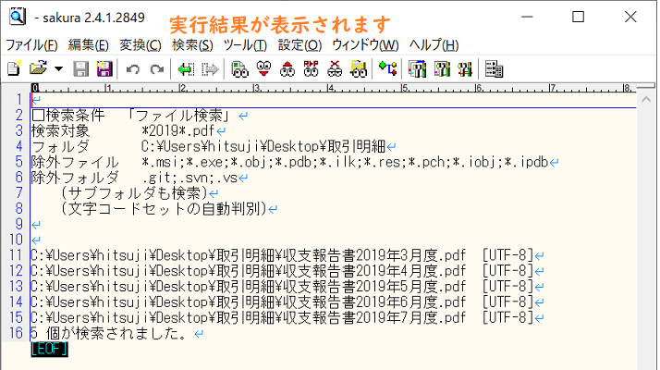Click the □検索条件 「ファイル検索」 line

click(140, 115)
